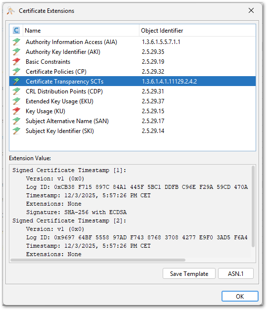
Task: Click OID 2.5.29.19 cell
Action: point(153,62)
